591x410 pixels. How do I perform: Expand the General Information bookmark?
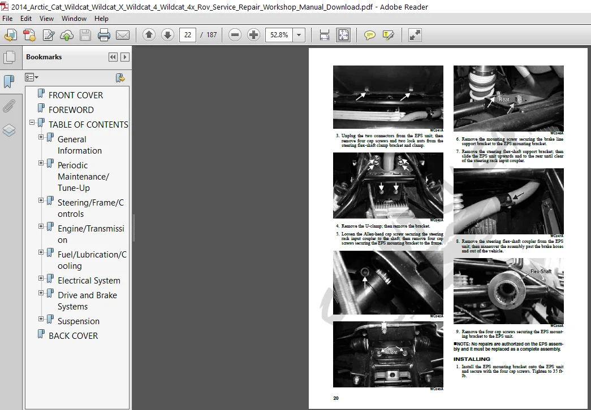click(x=41, y=137)
